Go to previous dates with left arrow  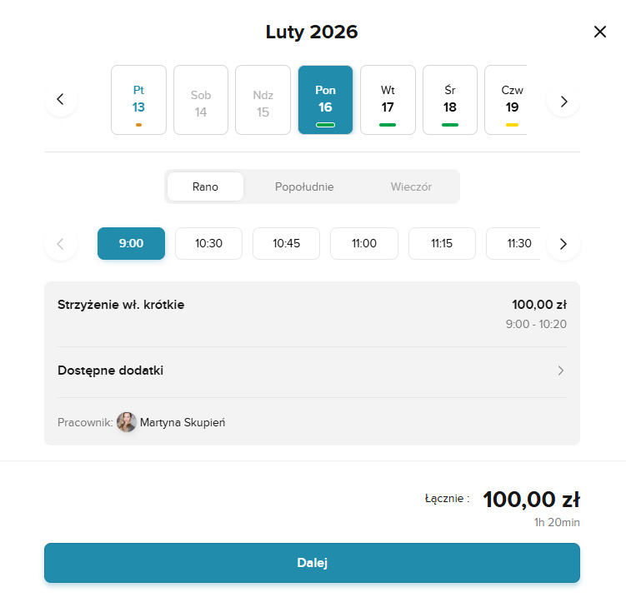click(x=60, y=100)
